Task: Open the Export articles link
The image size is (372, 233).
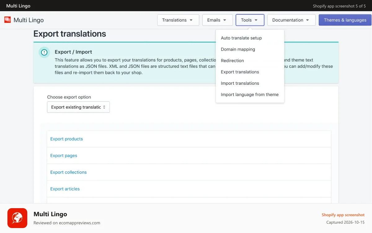Action: pyautogui.click(x=65, y=189)
